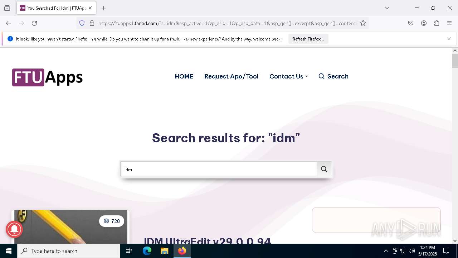Viewport: 458px width, 258px height.
Task: Click the Search link in navigation
Action: click(x=333, y=76)
